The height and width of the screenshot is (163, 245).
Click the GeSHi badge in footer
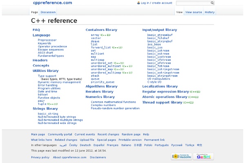point(203,156)
